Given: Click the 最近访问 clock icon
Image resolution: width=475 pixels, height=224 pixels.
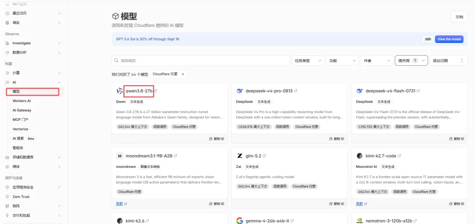Looking at the screenshot, I should (x=7, y=13).
